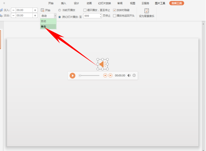
Task: Check 播放完返回开头 checkbox
Action: coord(114,16)
